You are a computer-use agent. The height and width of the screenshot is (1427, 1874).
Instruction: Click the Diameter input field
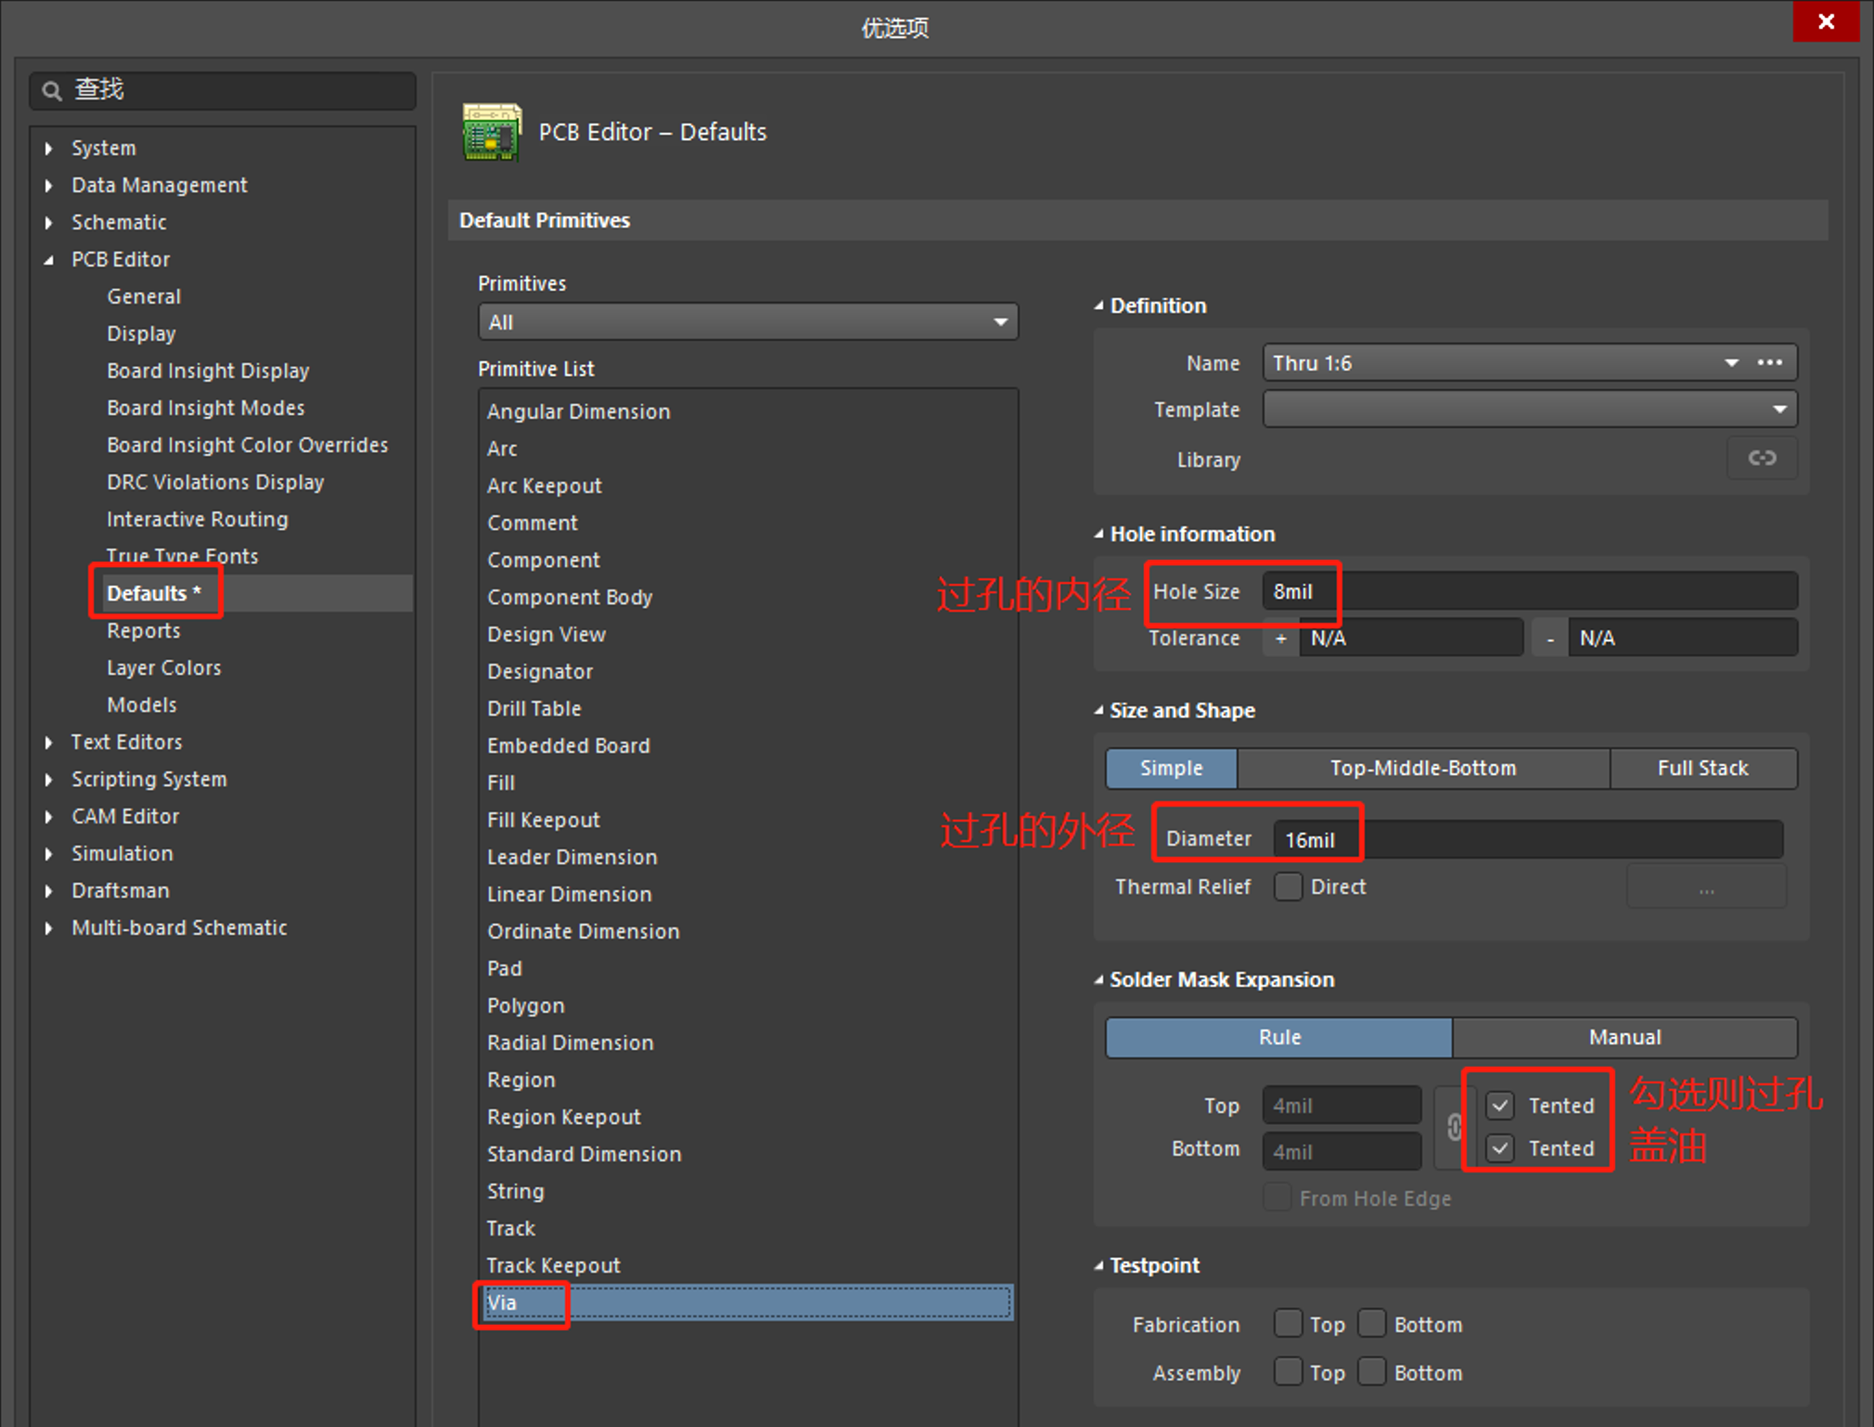1528,839
